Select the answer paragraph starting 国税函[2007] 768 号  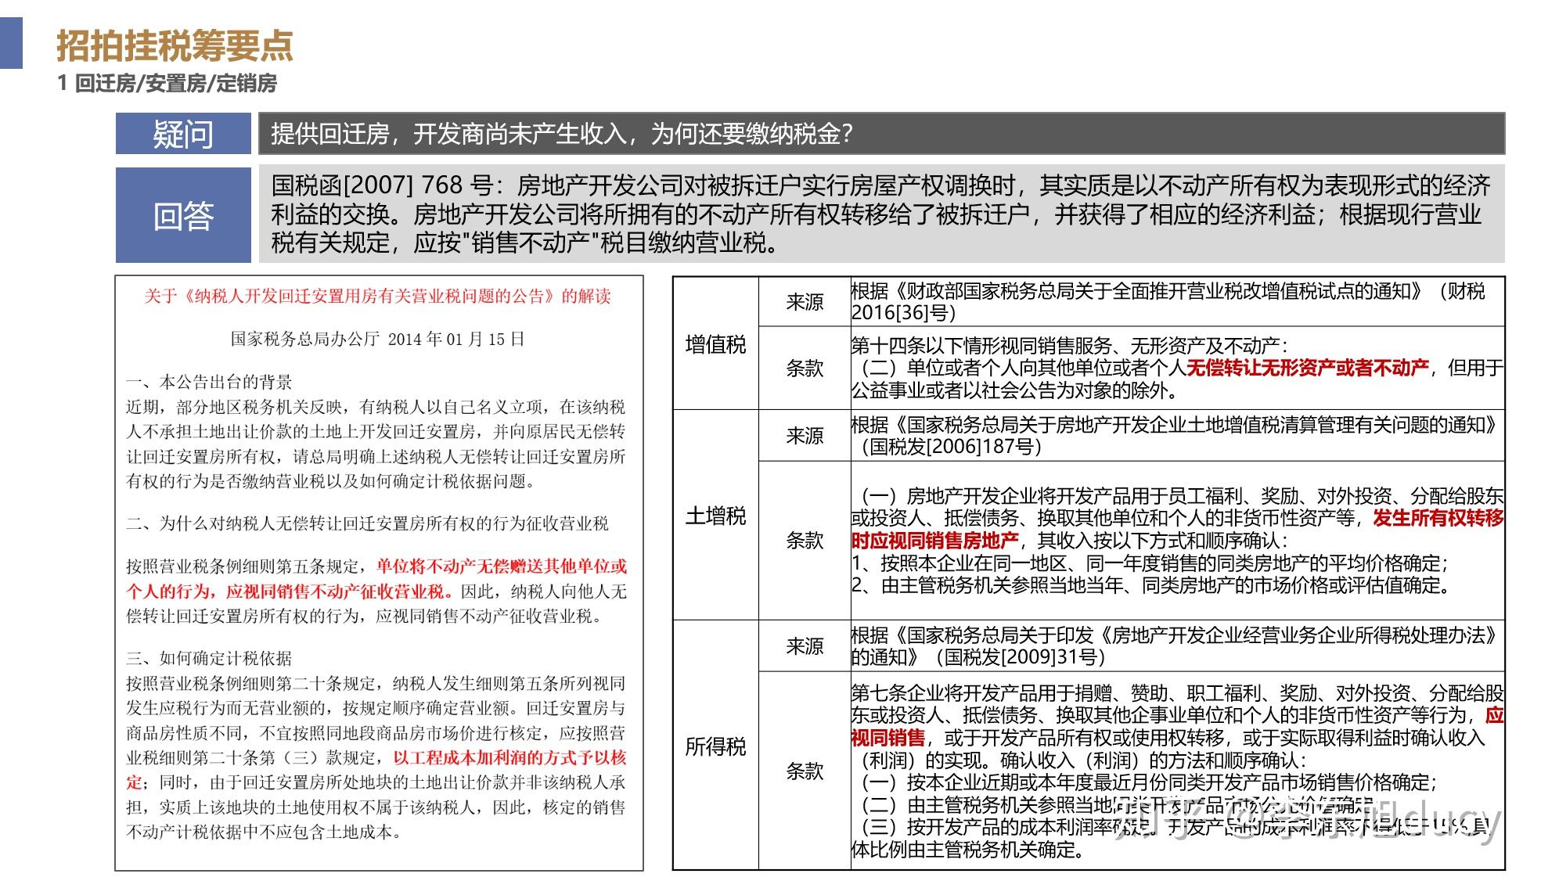click(880, 214)
